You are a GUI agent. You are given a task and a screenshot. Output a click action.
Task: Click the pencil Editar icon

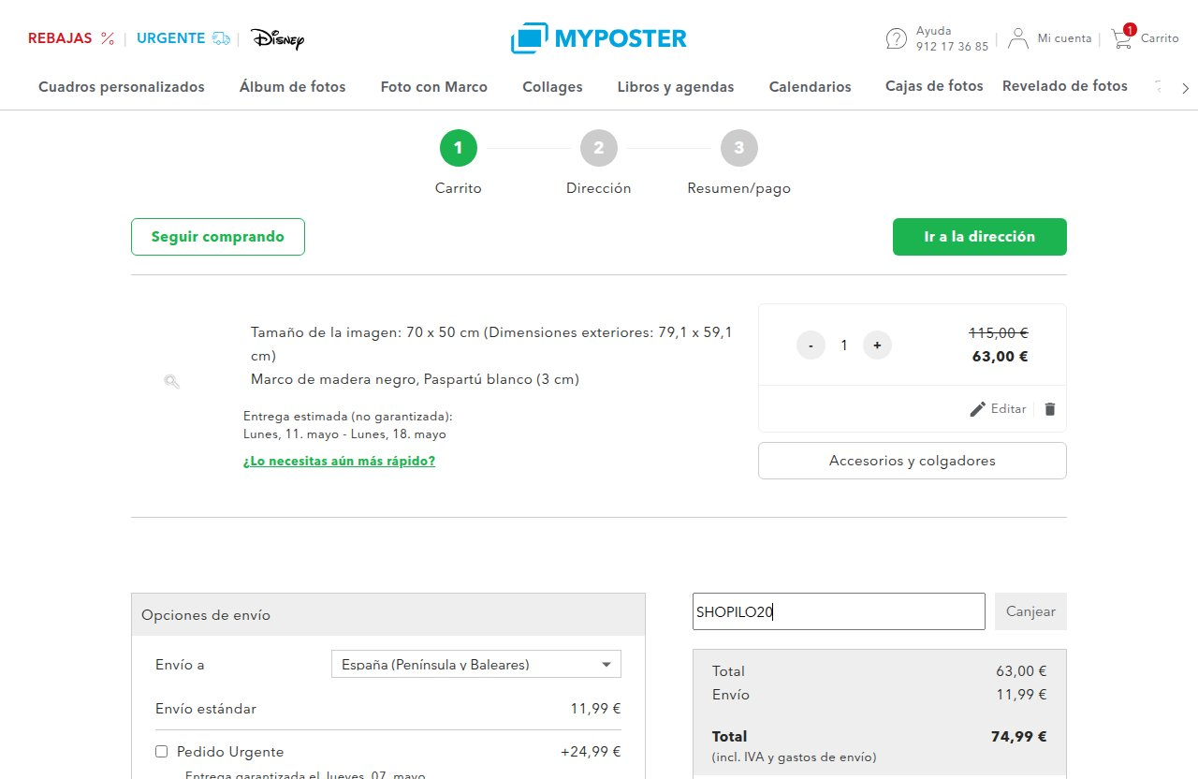coord(978,409)
